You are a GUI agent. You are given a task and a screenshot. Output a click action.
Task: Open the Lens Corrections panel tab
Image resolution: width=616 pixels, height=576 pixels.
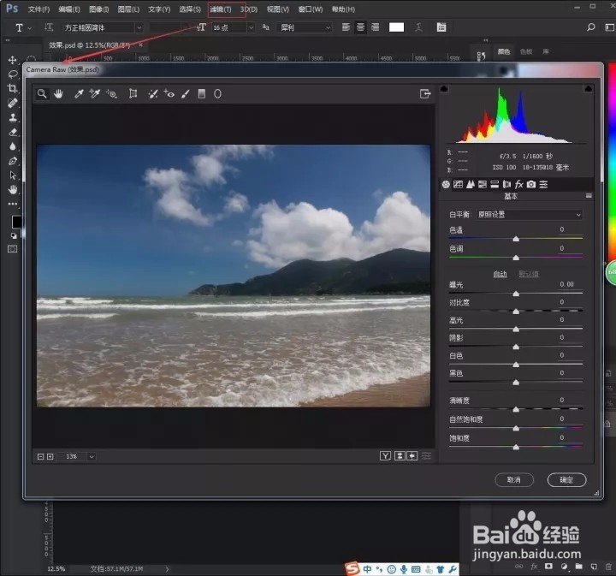point(506,184)
